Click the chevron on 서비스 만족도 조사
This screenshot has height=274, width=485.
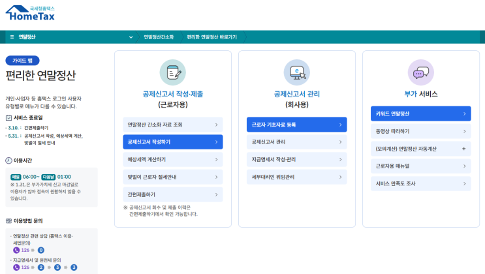(465, 184)
